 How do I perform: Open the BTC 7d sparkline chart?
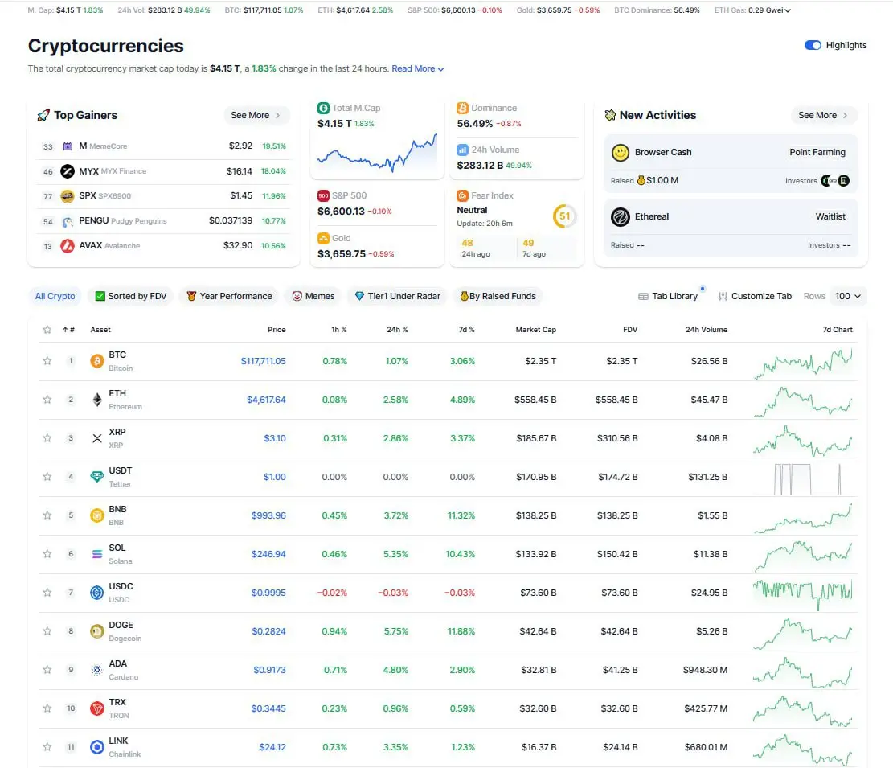[x=803, y=363]
